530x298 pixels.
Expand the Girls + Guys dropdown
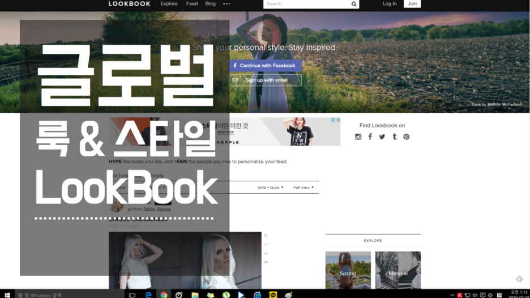271,188
